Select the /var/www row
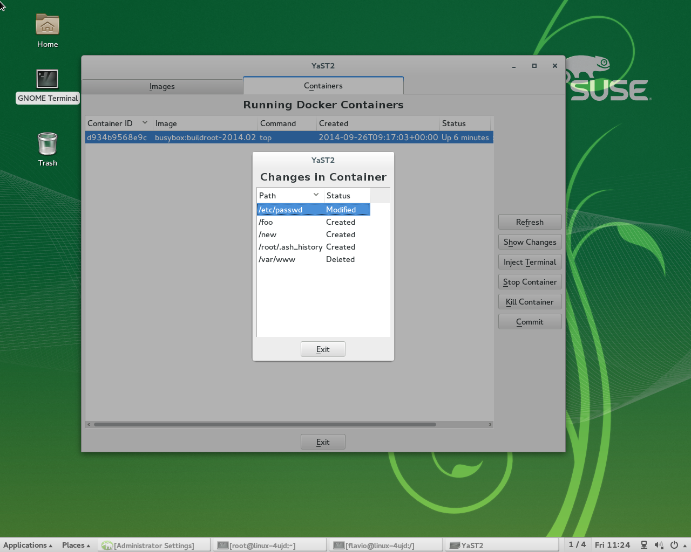The width and height of the screenshot is (691, 552). (x=313, y=259)
